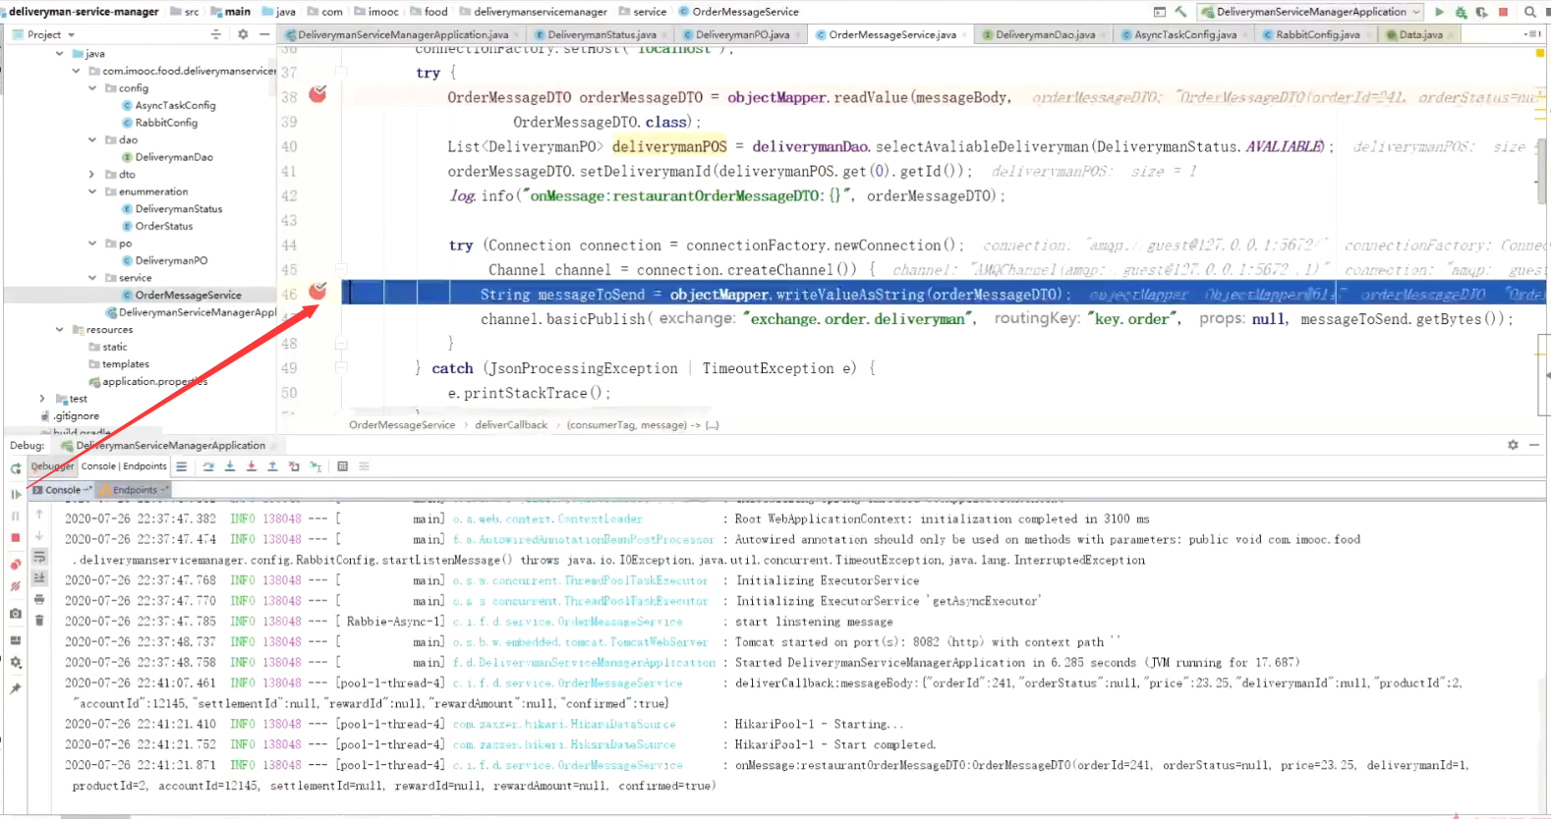Click the deliverCallback breadcrumb
Viewport: 1551px width, 819px height.
pos(511,425)
